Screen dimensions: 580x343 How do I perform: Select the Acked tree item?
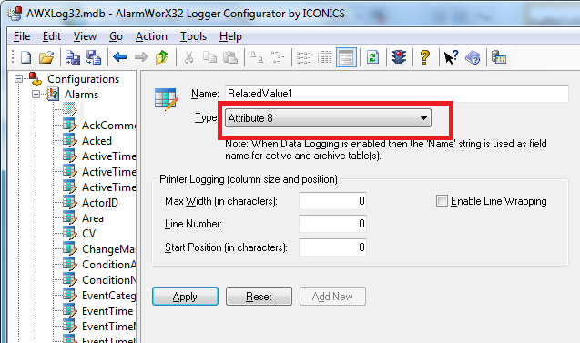point(97,141)
